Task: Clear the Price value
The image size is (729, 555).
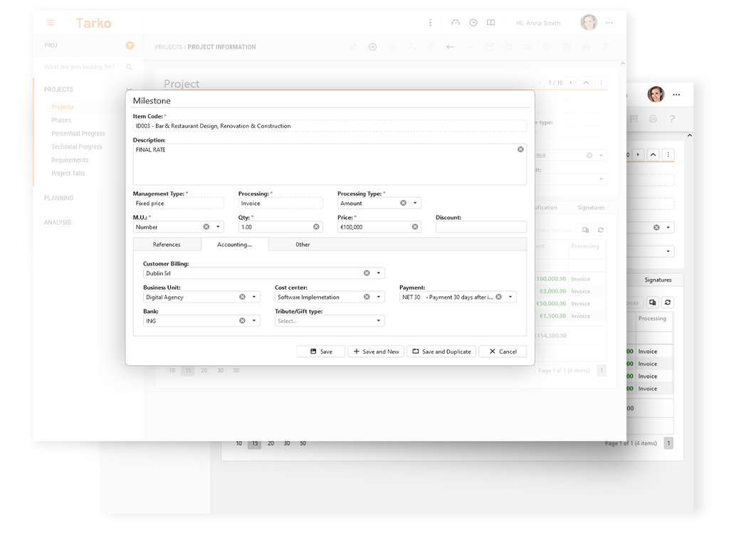Action: (x=415, y=227)
